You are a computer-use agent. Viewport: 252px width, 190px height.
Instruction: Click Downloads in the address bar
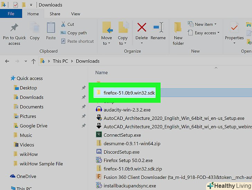pyautogui.click(x=88, y=61)
